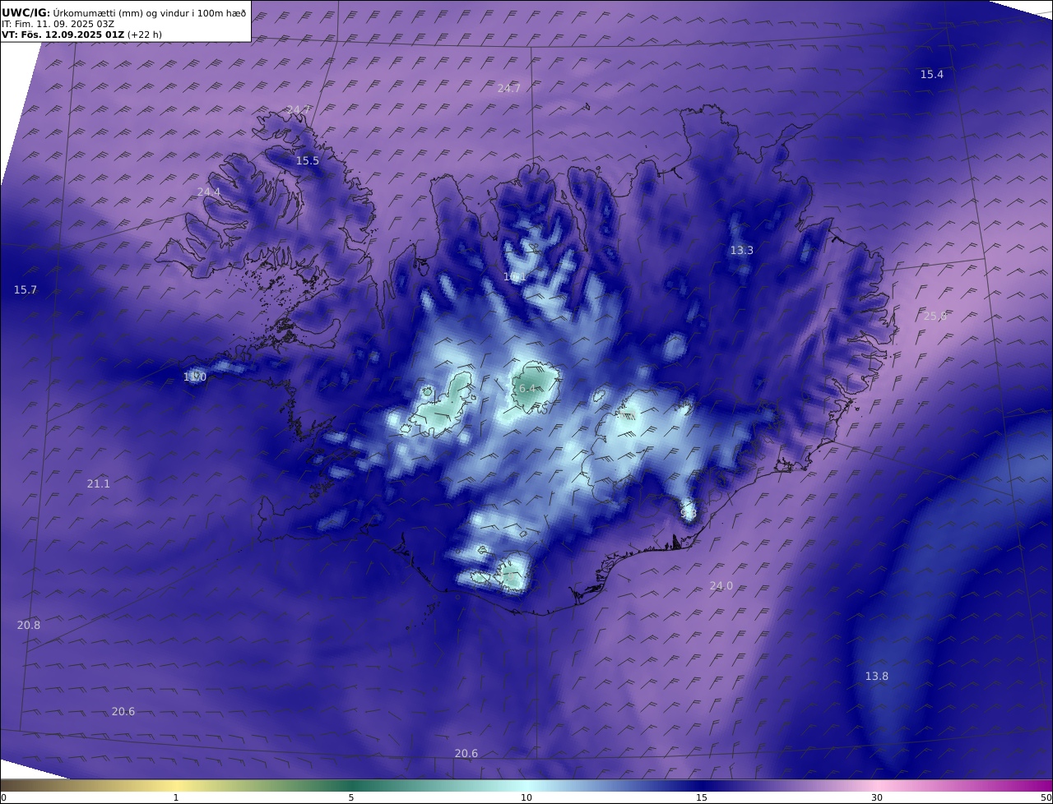Viewport: 1053px width, 804px height.
Task: Click the initial time line 'IT: Fim. 11. 09. 2025 03Z'
Action: pos(58,24)
